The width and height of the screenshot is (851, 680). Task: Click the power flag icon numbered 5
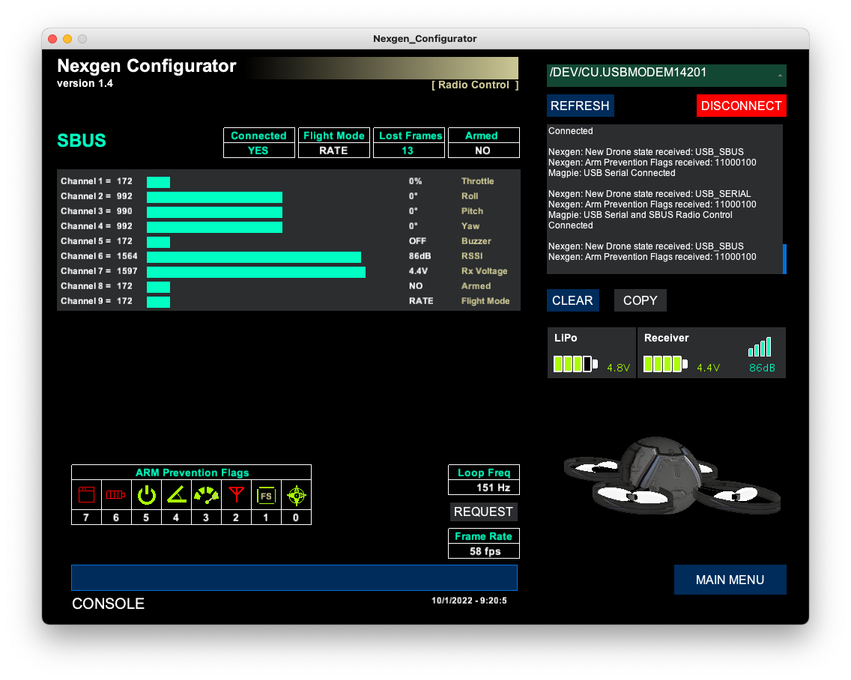click(146, 494)
